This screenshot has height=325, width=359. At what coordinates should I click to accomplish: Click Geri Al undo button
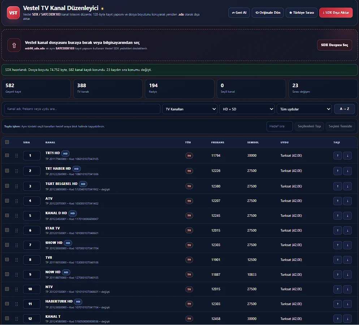coord(239,13)
